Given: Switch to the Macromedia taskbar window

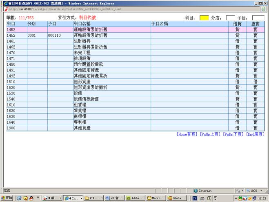Looking at the screenshot, I should coord(156,198).
